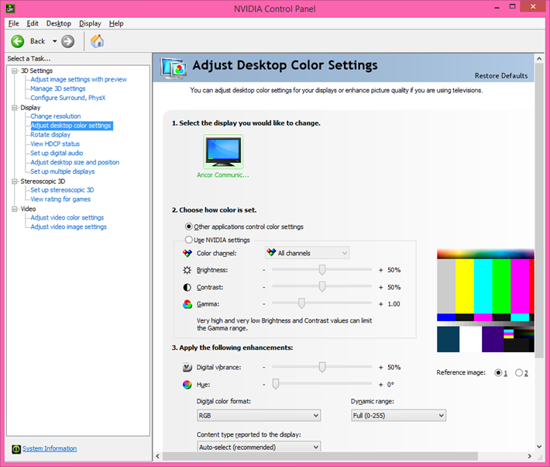The height and width of the screenshot is (467, 550).
Task: Open Adjust image settings with preview
Action: [x=78, y=79]
